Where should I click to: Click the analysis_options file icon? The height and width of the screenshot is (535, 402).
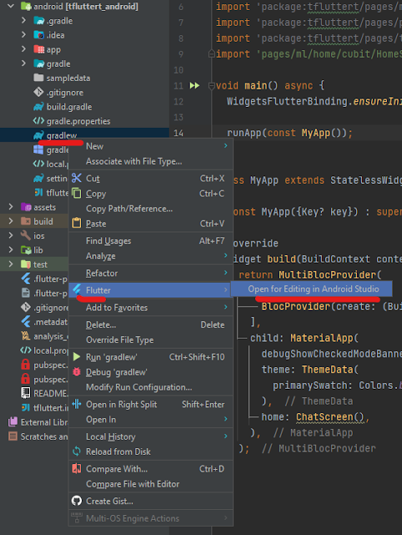tap(26, 336)
